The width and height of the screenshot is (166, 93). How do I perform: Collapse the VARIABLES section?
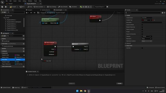click(x=1, y=51)
